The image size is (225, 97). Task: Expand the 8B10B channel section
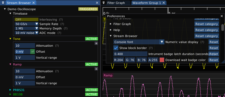tap(10, 94)
